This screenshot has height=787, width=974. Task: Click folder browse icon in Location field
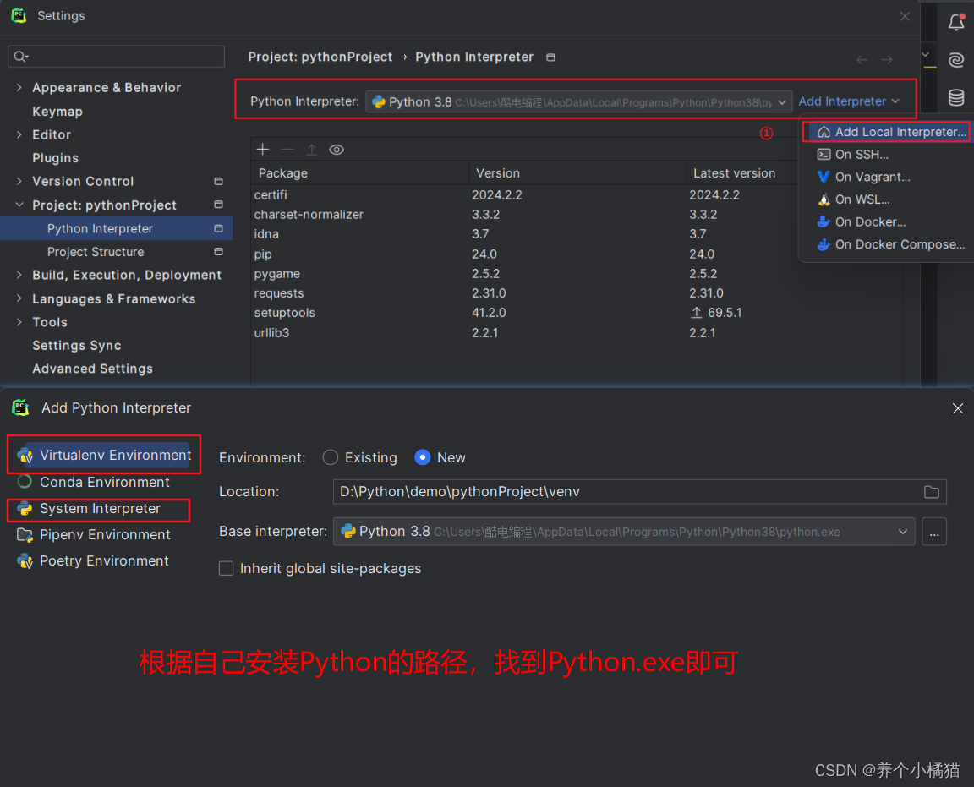coord(932,492)
